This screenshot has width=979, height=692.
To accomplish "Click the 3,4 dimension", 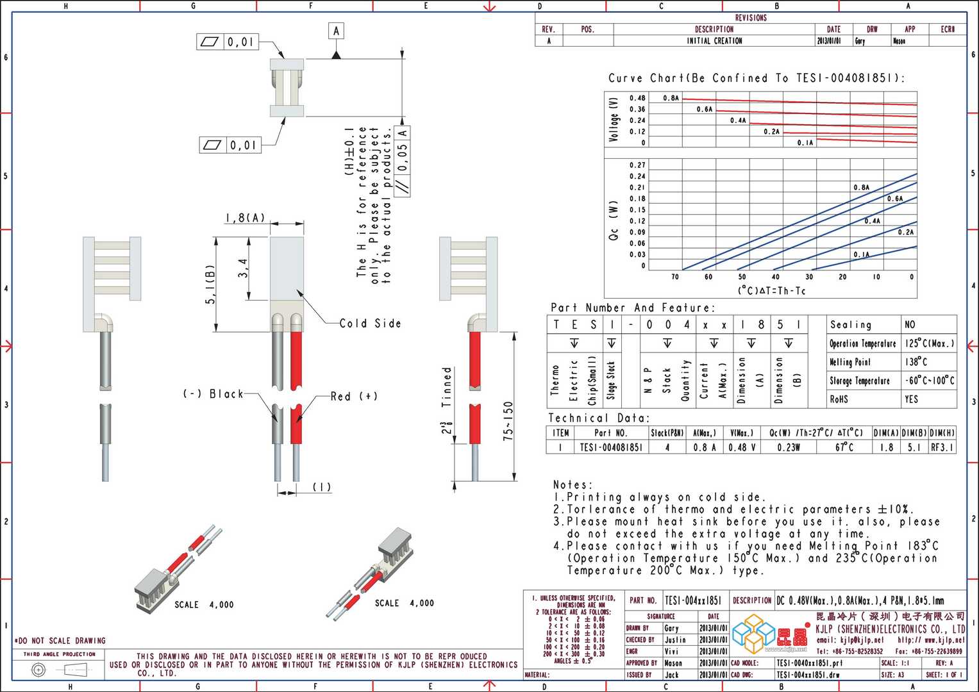I will [242, 268].
